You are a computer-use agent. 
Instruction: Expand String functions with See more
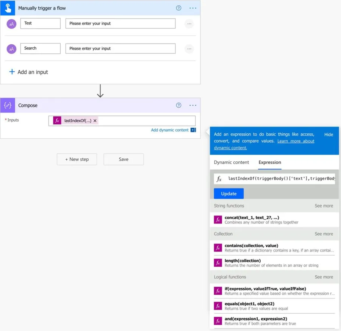pos(324,206)
